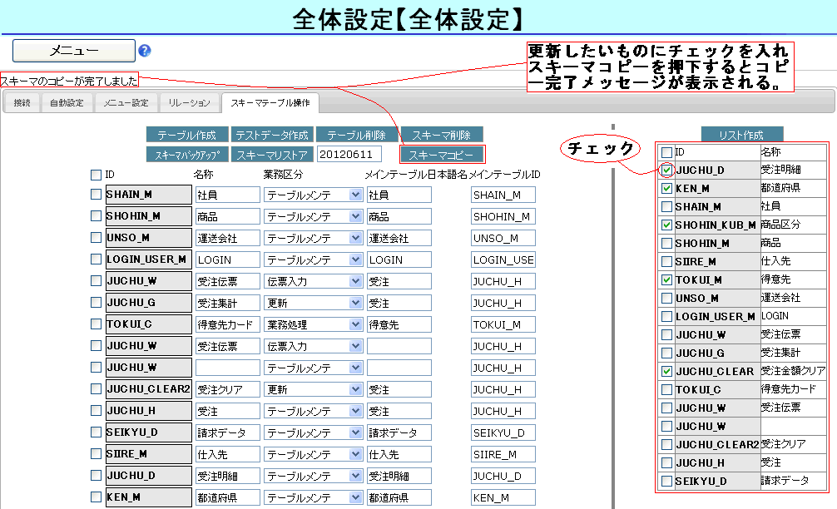Click the blue help question mark icon
The image size is (837, 509).
pyautogui.click(x=145, y=51)
